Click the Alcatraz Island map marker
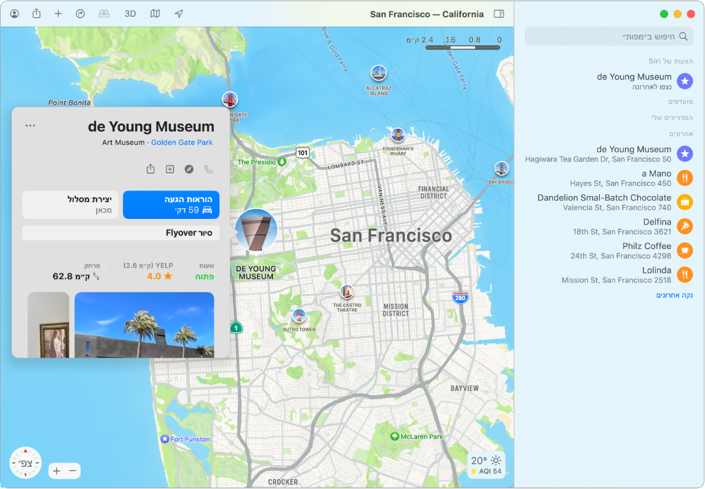Image resolution: width=705 pixels, height=489 pixels. click(x=378, y=74)
